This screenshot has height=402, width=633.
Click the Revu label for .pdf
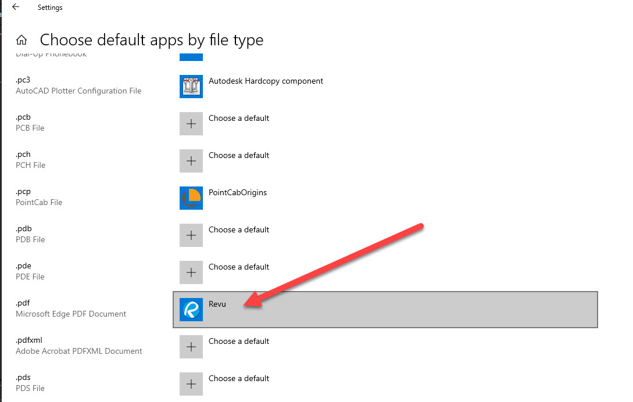217,304
